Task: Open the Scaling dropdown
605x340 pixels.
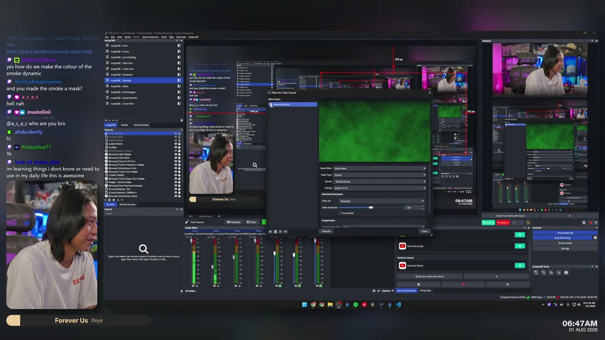Action: pos(380,188)
